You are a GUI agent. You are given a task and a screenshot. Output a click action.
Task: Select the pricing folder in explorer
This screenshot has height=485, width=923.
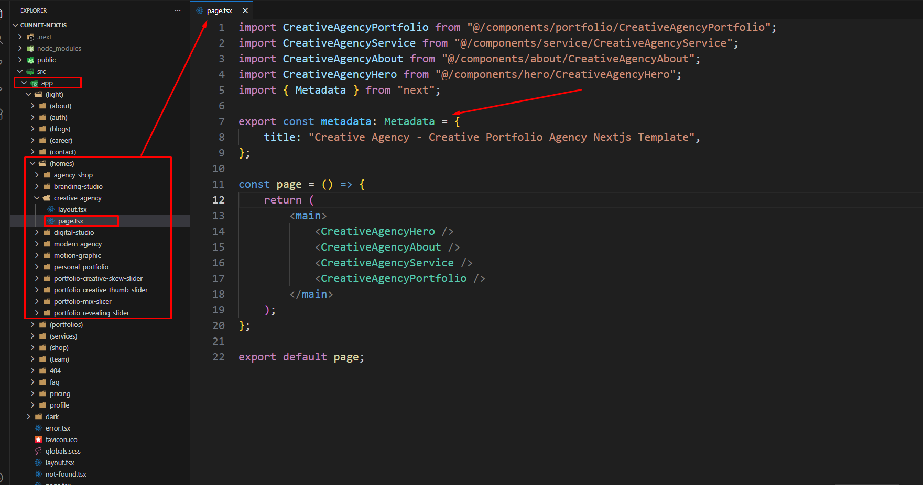[60, 393]
